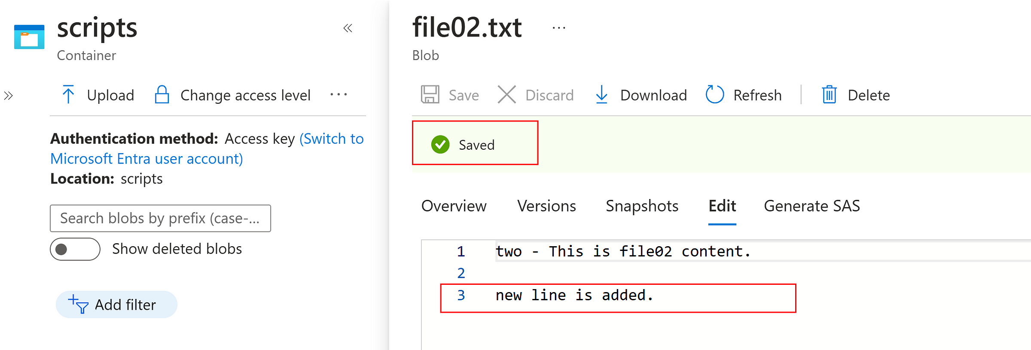
Task: Open the Generate SAS tab
Action: click(812, 206)
